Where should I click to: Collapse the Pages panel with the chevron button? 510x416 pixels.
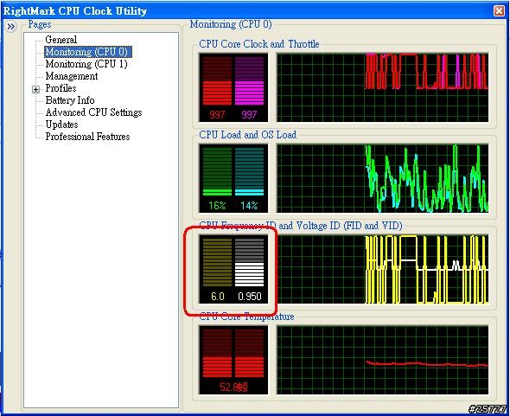[x=10, y=26]
